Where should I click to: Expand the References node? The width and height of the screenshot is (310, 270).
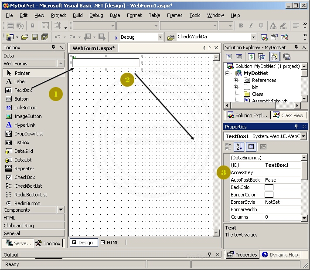[x=235, y=80]
